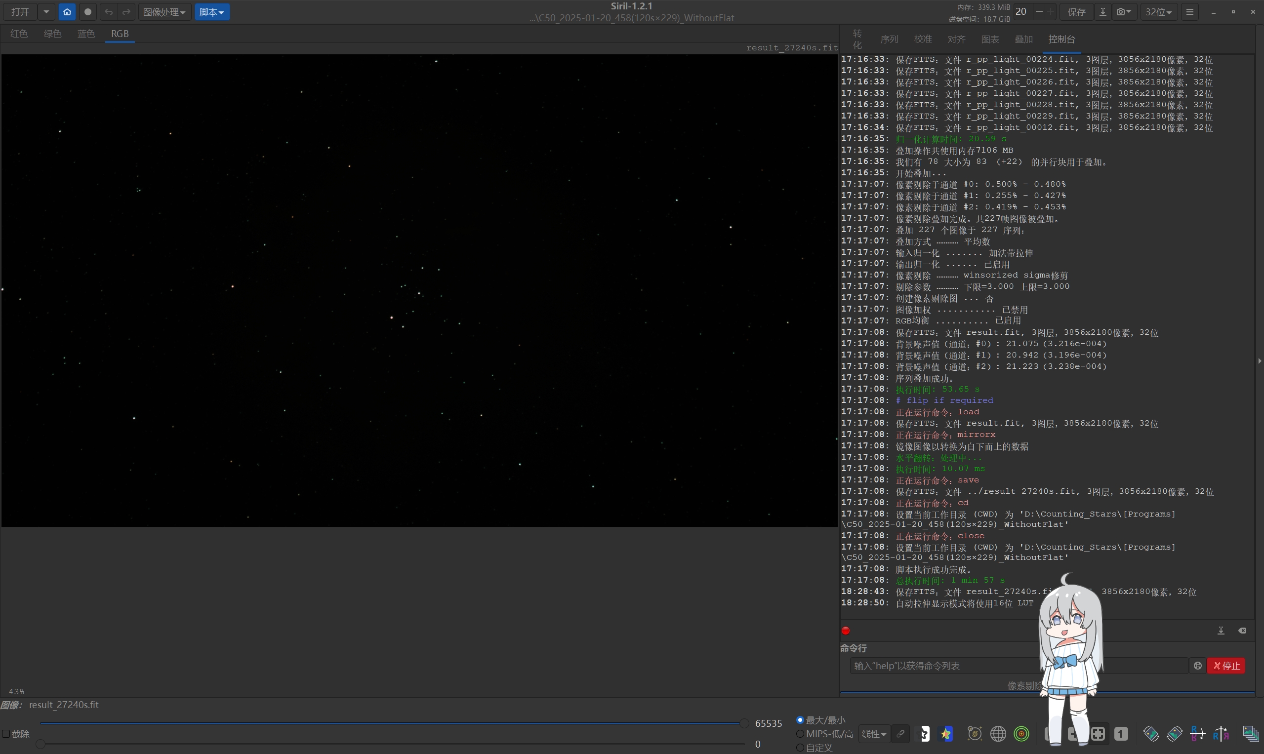The image size is (1264, 754).
Task: Click the chain link channels icon
Action: point(900,734)
